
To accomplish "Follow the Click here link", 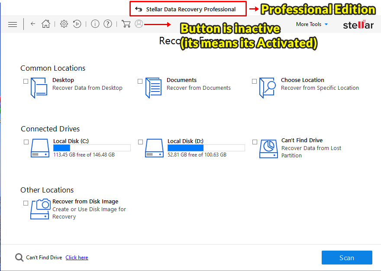I will [77, 258].
